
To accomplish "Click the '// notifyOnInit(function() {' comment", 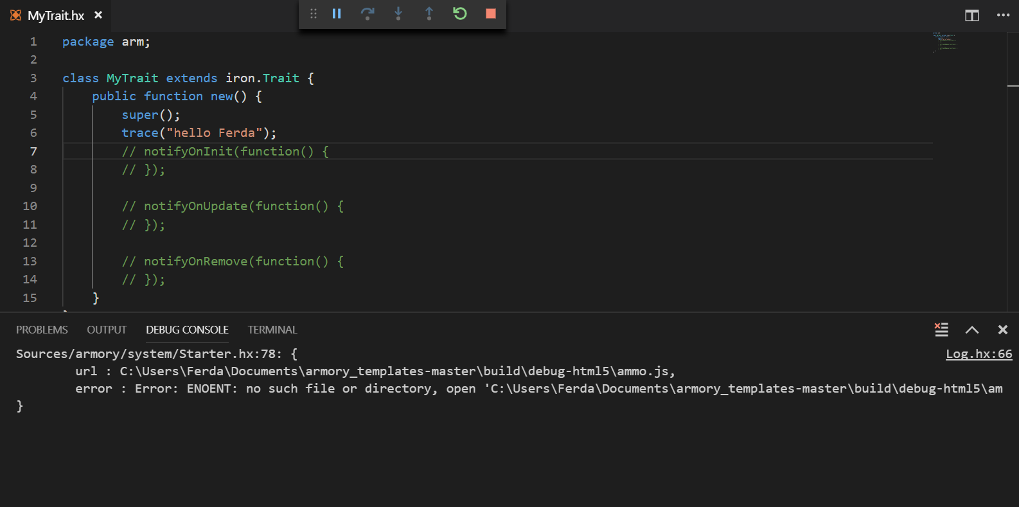I will tap(226, 152).
